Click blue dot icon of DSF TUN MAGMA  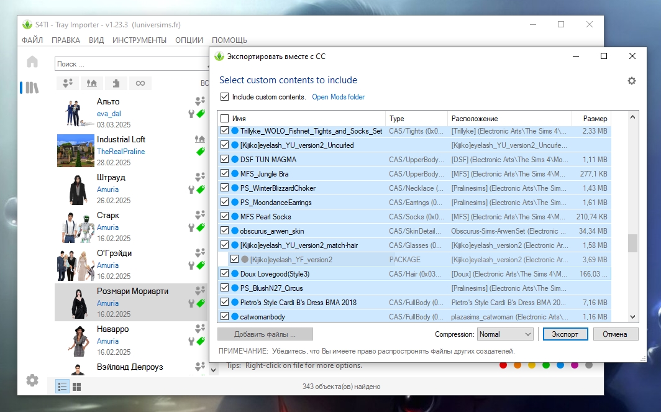pyautogui.click(x=235, y=160)
